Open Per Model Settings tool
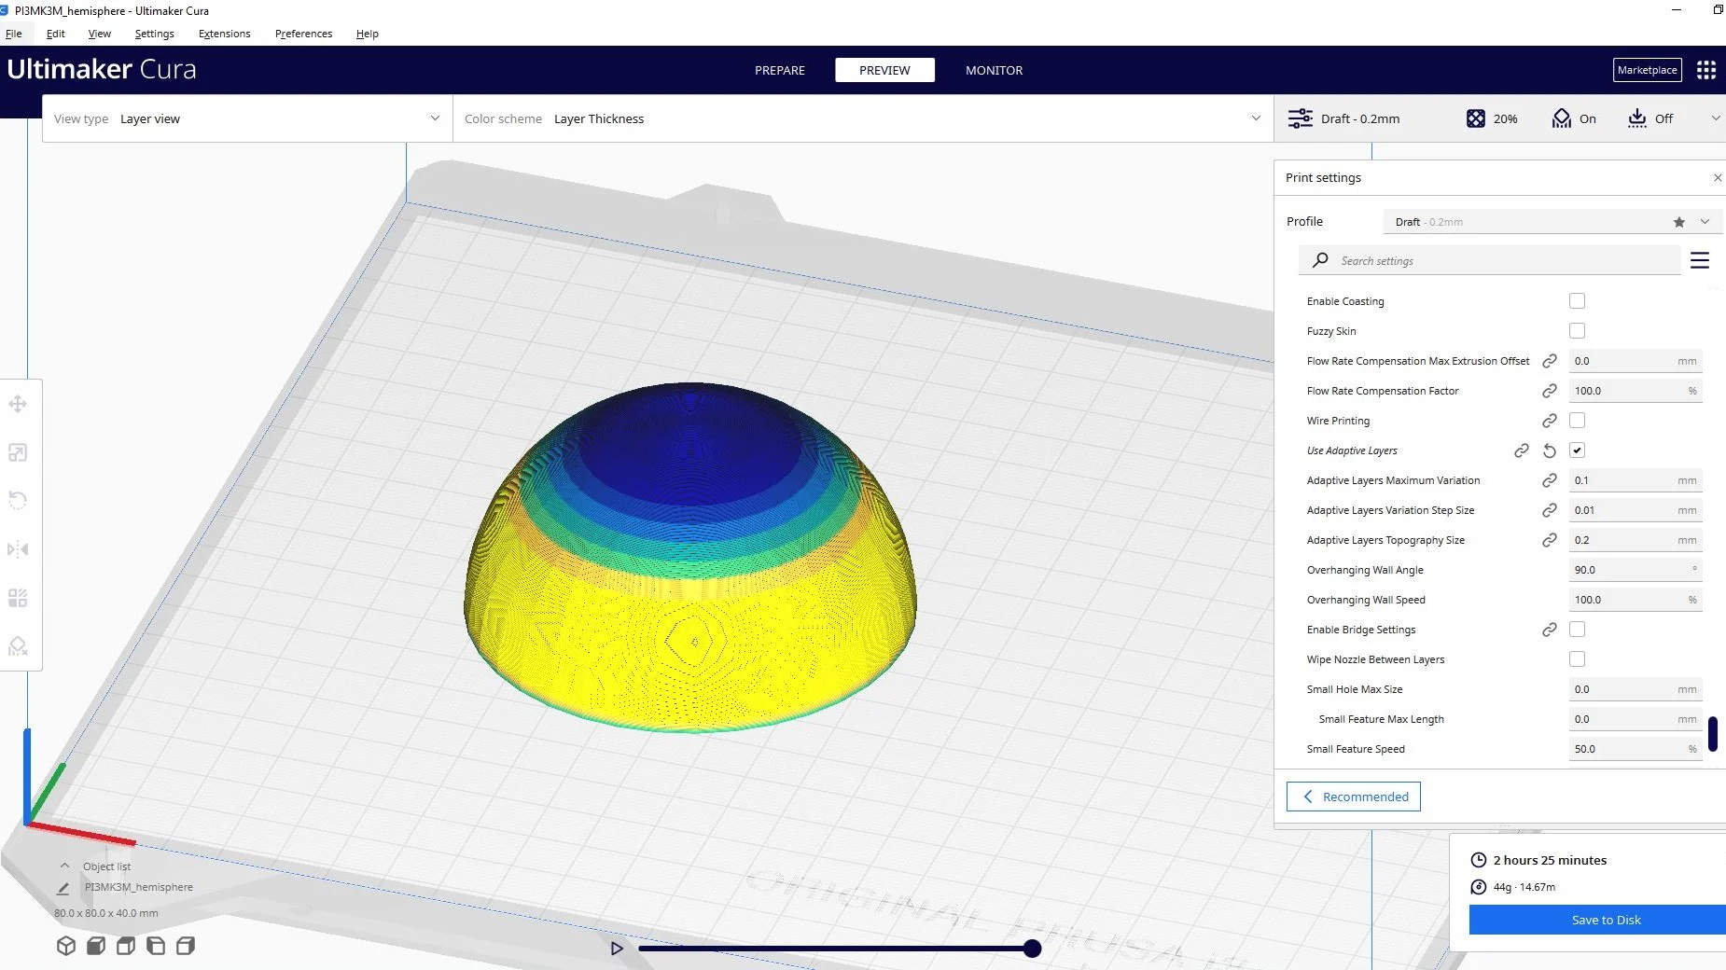The height and width of the screenshot is (970, 1726). coord(17,598)
